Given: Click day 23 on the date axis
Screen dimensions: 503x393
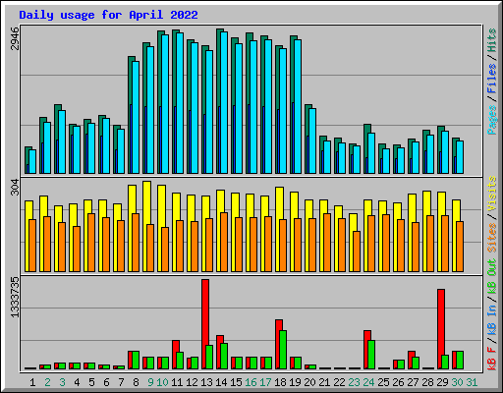Looking at the screenshot, I should click(x=354, y=382).
